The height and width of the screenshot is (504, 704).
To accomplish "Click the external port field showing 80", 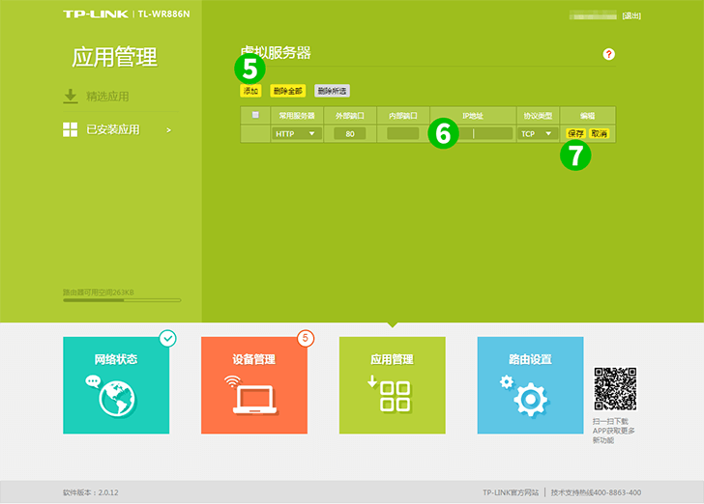I will pos(350,133).
